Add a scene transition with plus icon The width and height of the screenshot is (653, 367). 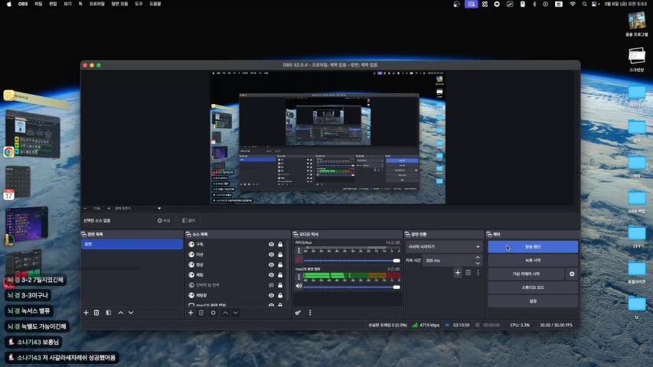tap(458, 272)
